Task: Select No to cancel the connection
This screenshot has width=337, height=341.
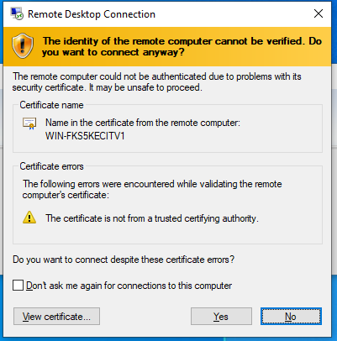Action: coord(291,317)
